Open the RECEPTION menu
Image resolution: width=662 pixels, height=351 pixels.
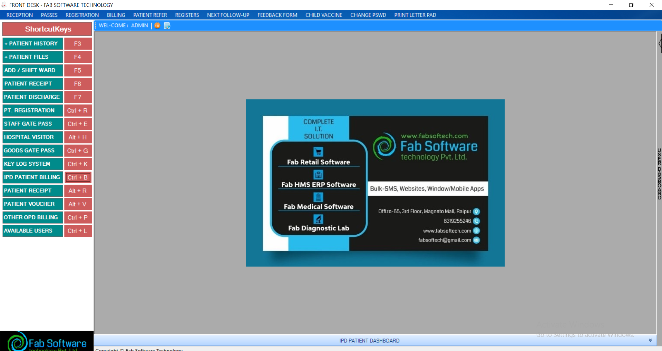tap(20, 15)
